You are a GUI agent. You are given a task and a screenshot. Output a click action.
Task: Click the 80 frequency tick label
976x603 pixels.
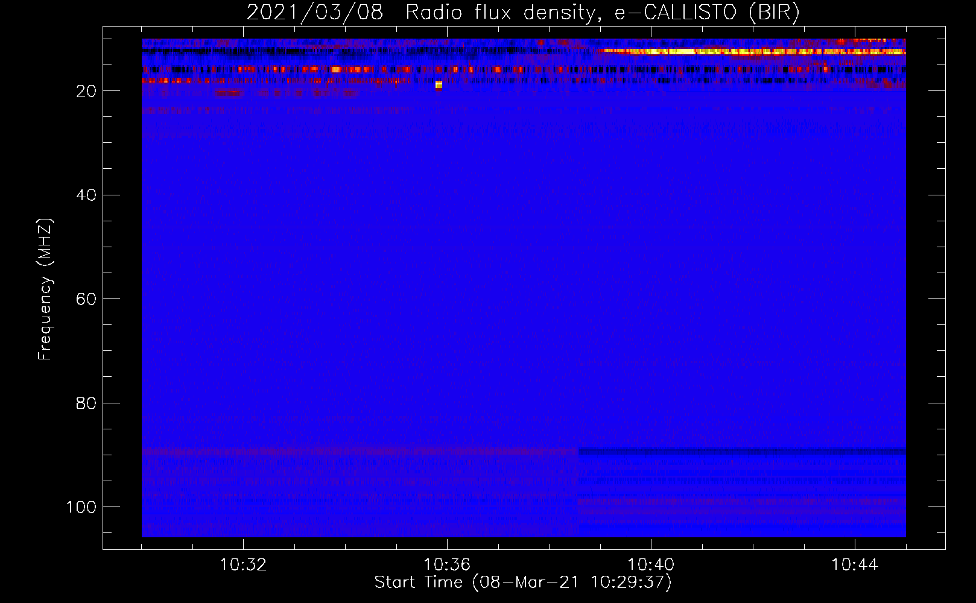[86, 403]
